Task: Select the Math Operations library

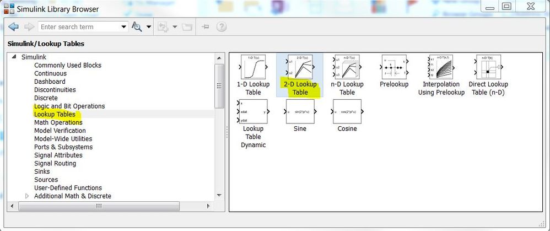Action: pos(58,122)
